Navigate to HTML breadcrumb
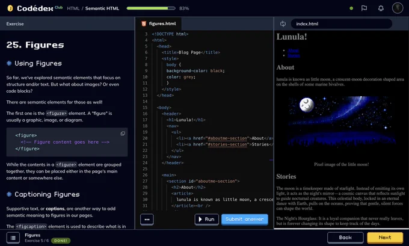409x246 pixels. (73, 8)
